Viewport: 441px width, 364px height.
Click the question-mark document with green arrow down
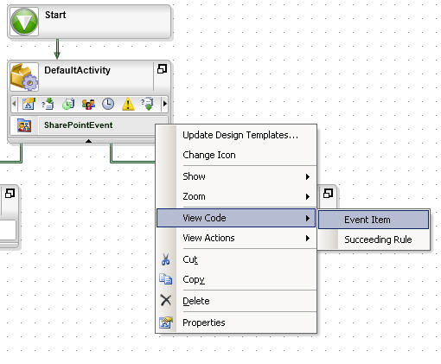(147, 104)
